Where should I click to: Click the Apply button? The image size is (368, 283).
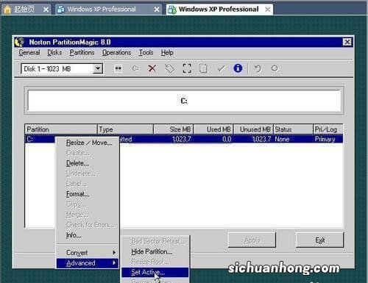pyautogui.click(x=252, y=240)
